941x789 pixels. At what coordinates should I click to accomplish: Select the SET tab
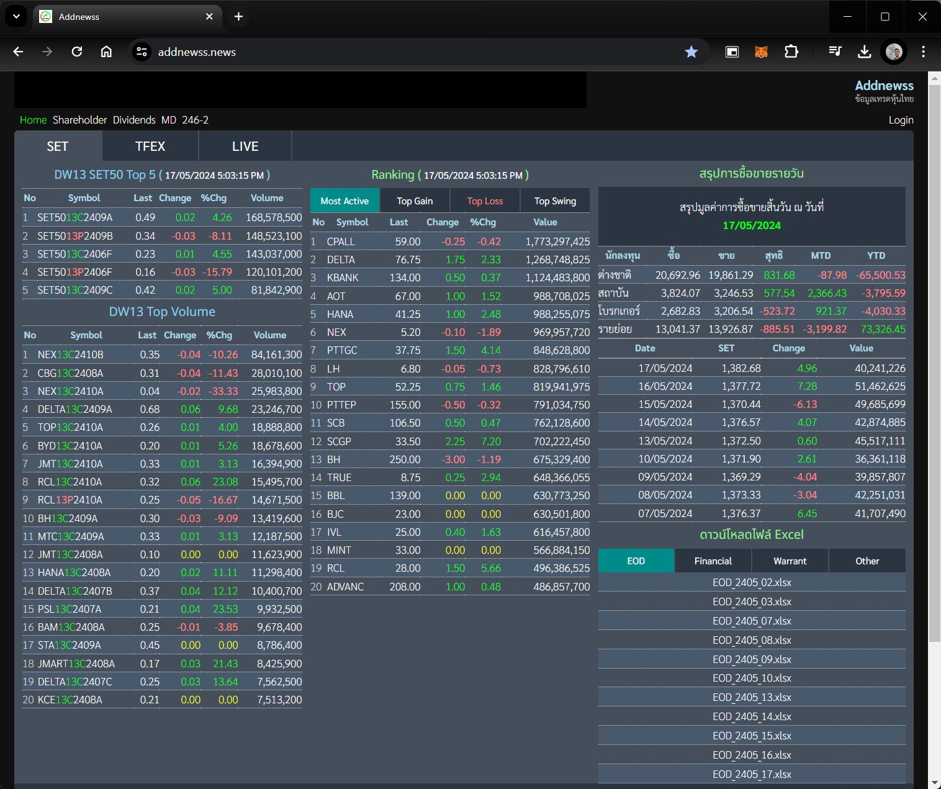pos(58,147)
